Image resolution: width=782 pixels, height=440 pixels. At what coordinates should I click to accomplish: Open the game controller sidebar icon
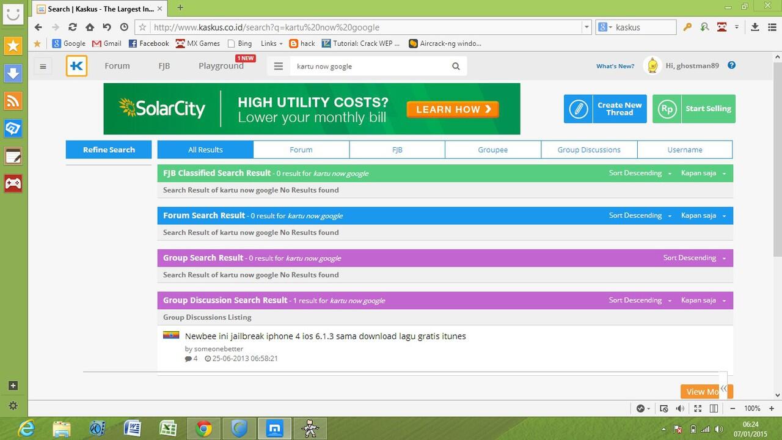pos(13,183)
